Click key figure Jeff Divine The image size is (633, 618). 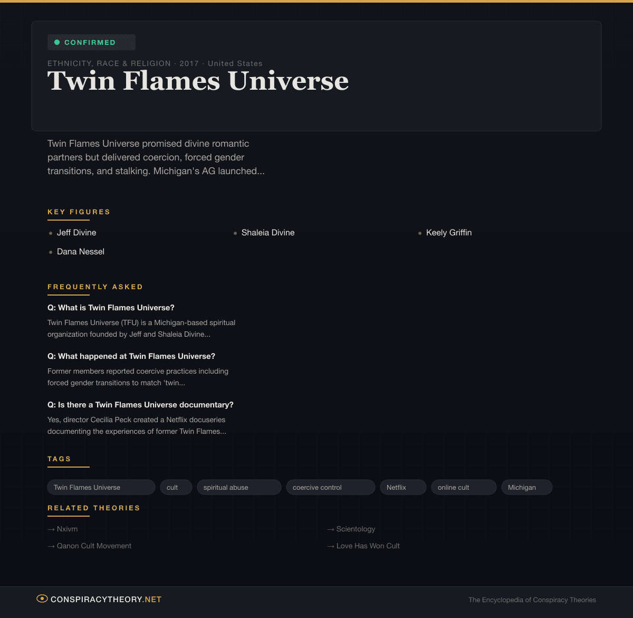pyautogui.click(x=76, y=233)
